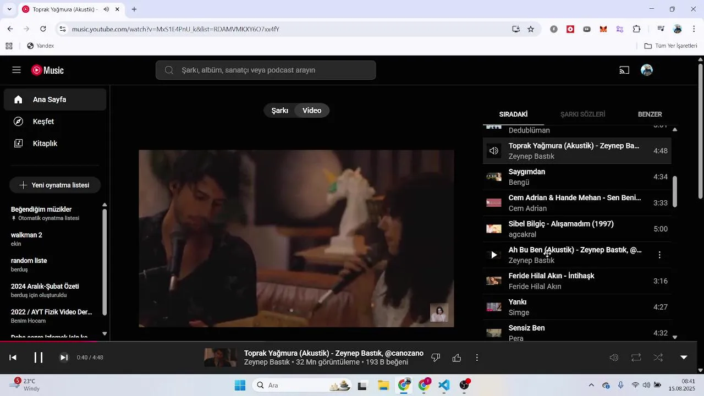704x396 pixels.
Task: Go to Ana Sayfa in sidebar
Action: point(55,100)
